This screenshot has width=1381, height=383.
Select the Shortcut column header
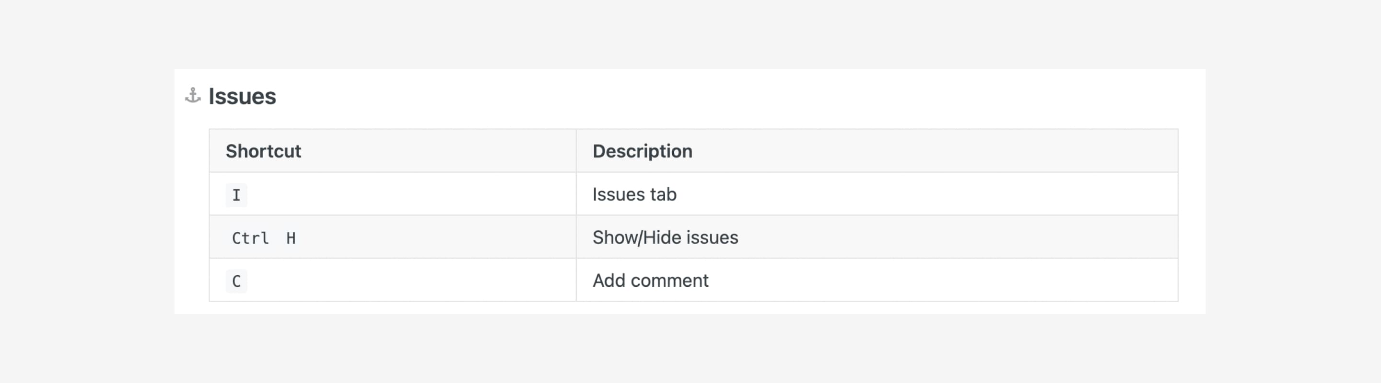[x=263, y=151]
